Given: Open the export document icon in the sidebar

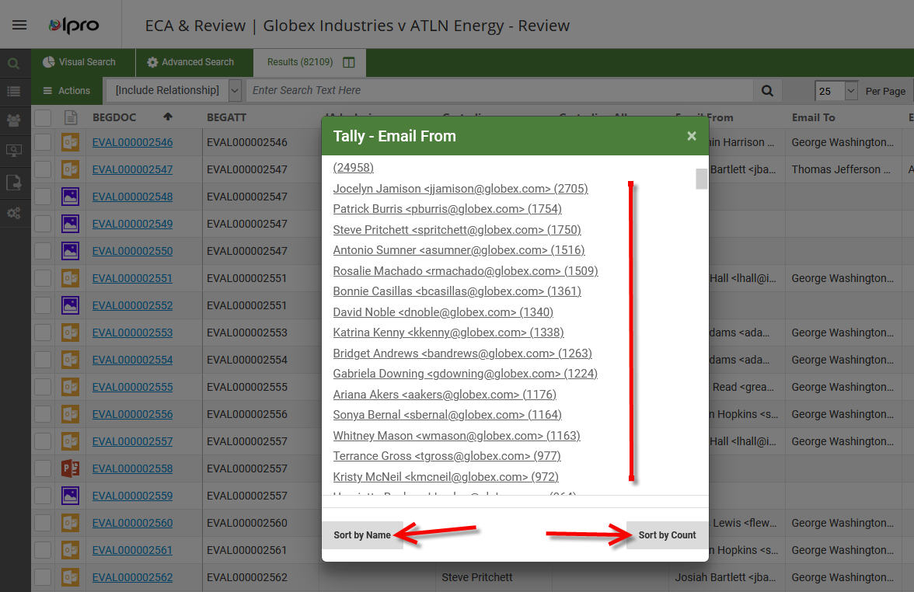Looking at the screenshot, I should 13,183.
